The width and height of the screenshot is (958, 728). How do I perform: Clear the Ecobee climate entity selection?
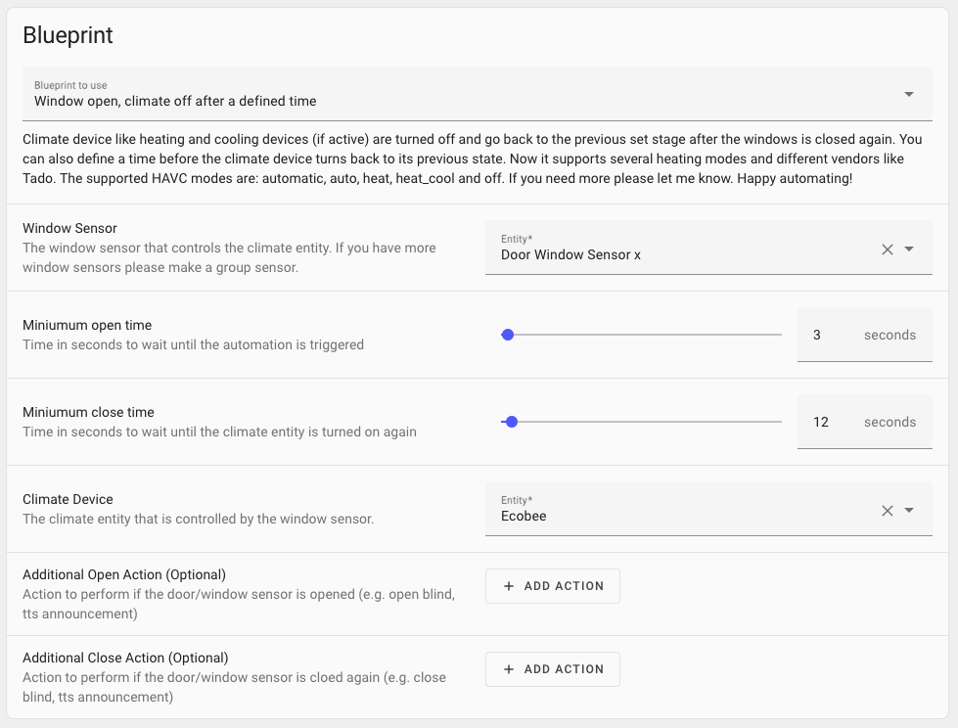point(887,511)
